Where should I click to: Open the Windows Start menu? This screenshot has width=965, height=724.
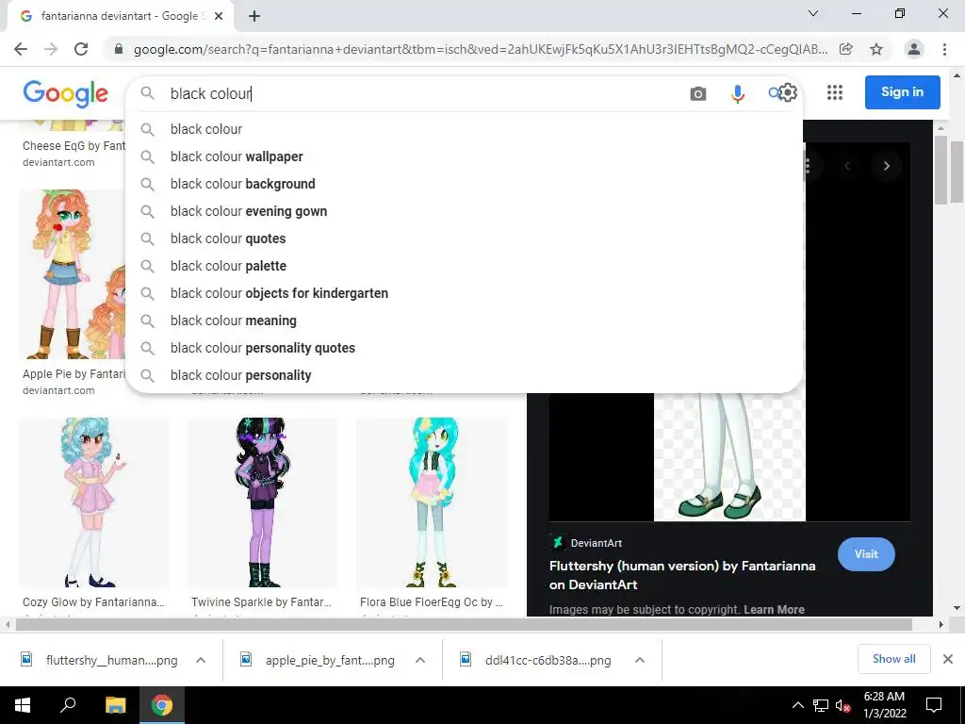coord(23,705)
